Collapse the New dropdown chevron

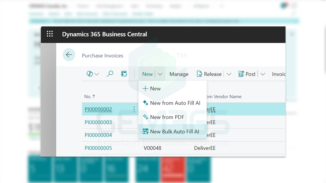pos(160,74)
